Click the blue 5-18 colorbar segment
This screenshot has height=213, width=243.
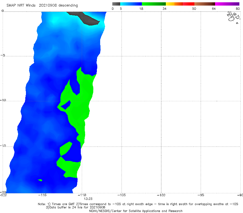click(131, 4)
